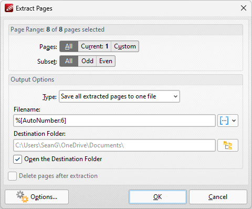The height and width of the screenshot is (209, 252).
Task: Click the Page Range header text
Action: [x=57, y=29]
